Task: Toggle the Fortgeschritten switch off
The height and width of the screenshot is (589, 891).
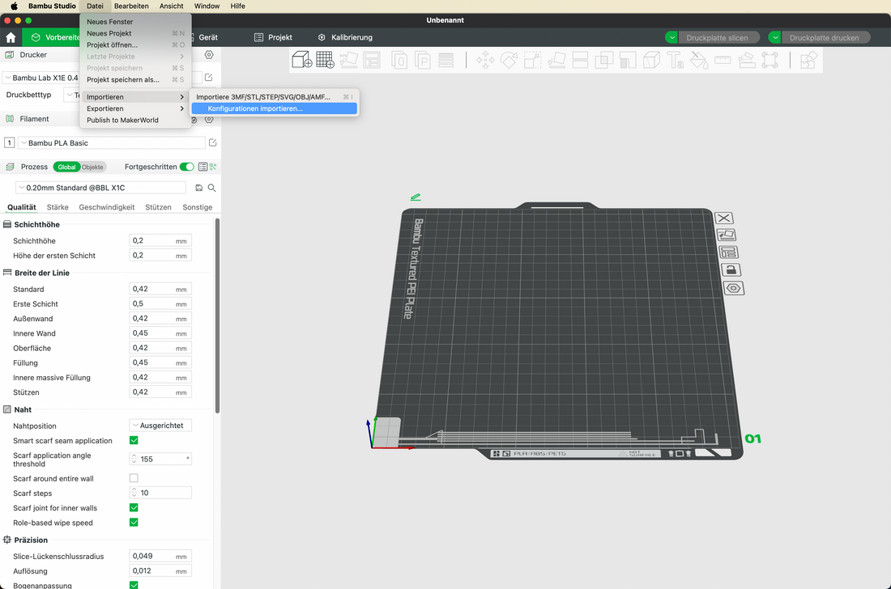Action: pyautogui.click(x=187, y=167)
